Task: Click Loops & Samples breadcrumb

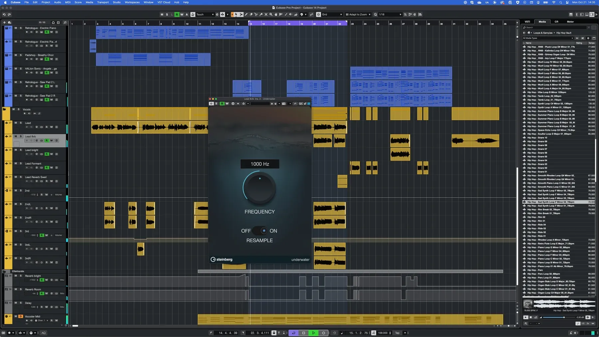Action: click(x=543, y=33)
